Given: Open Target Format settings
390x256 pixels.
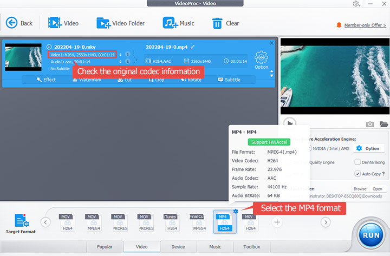Looking at the screenshot, I should point(21,224).
